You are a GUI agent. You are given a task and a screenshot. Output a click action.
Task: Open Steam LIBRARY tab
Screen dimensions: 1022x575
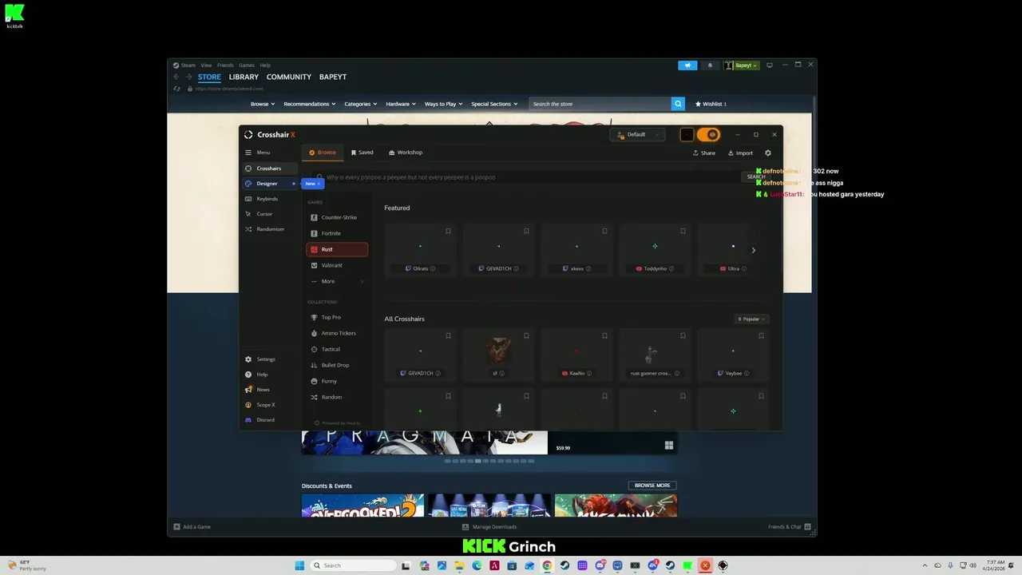tap(244, 77)
